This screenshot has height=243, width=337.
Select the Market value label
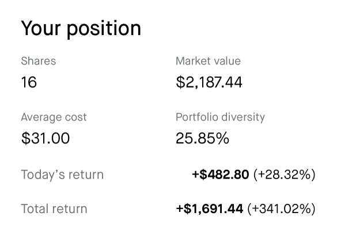(x=208, y=61)
